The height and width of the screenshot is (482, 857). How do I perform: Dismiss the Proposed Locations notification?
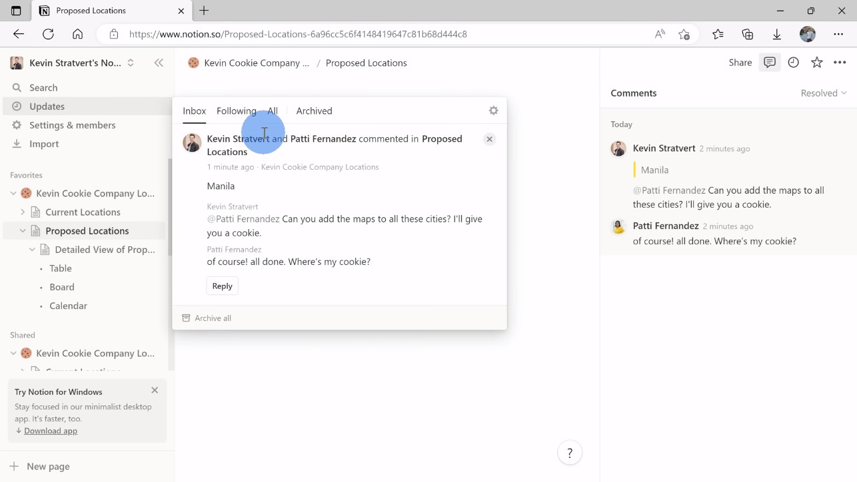click(x=489, y=139)
